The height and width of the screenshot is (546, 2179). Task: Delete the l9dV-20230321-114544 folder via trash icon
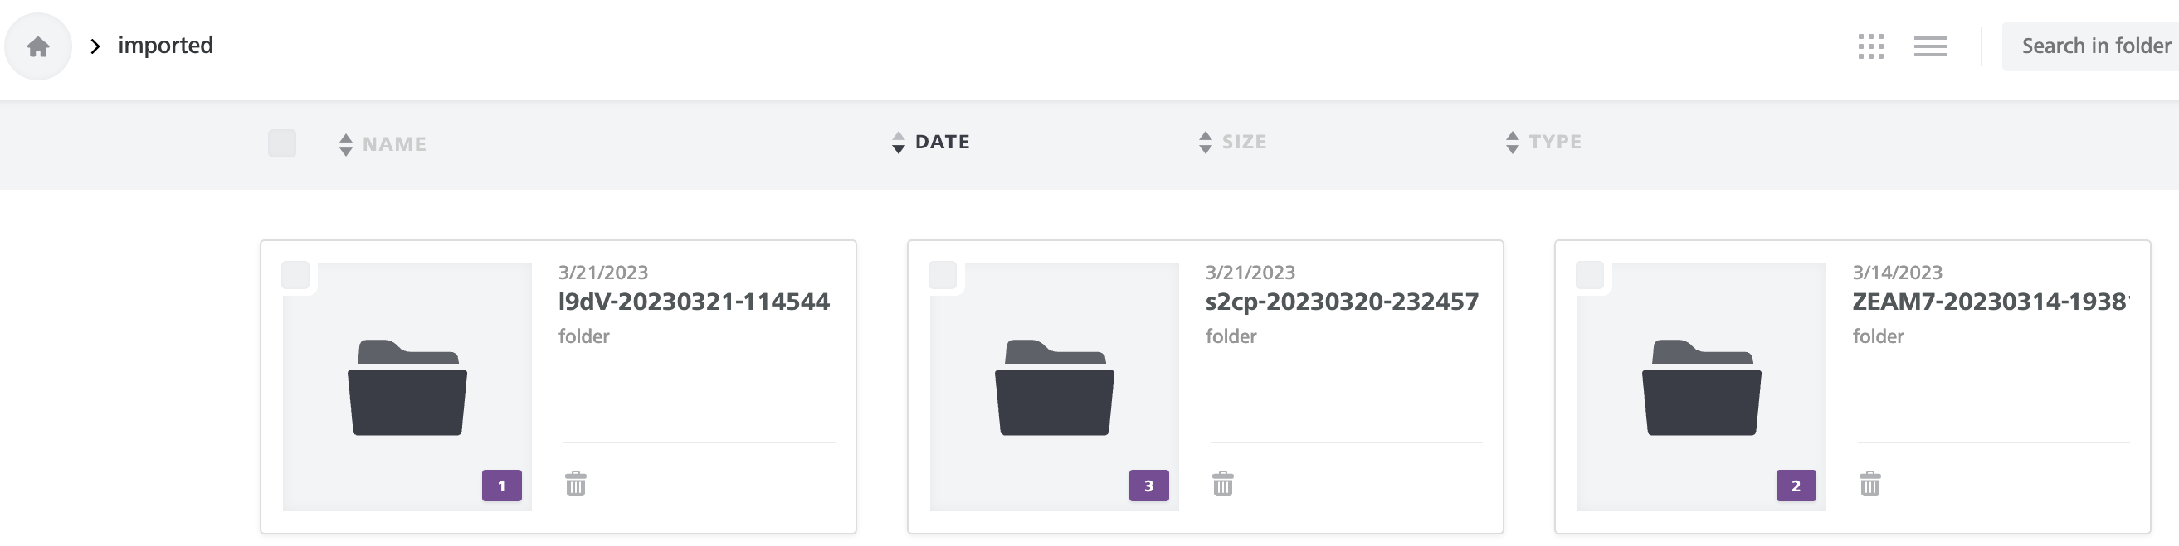(575, 484)
